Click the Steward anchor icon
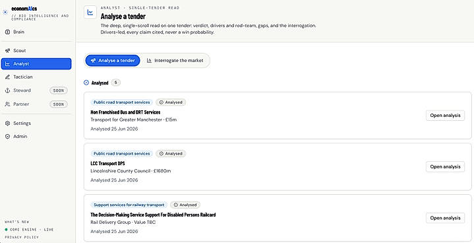Image resolution: width=474 pixels, height=243 pixels. pos(7,90)
